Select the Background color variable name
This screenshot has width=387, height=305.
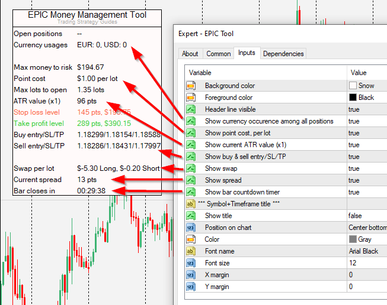click(230, 86)
